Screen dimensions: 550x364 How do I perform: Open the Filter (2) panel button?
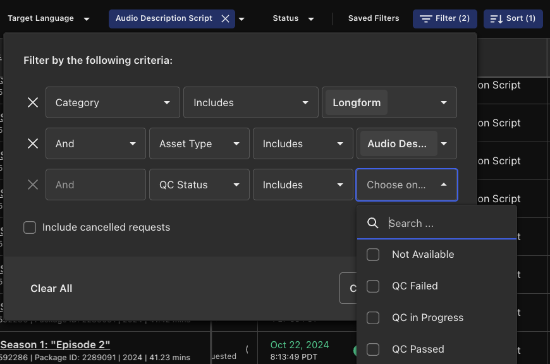(444, 19)
